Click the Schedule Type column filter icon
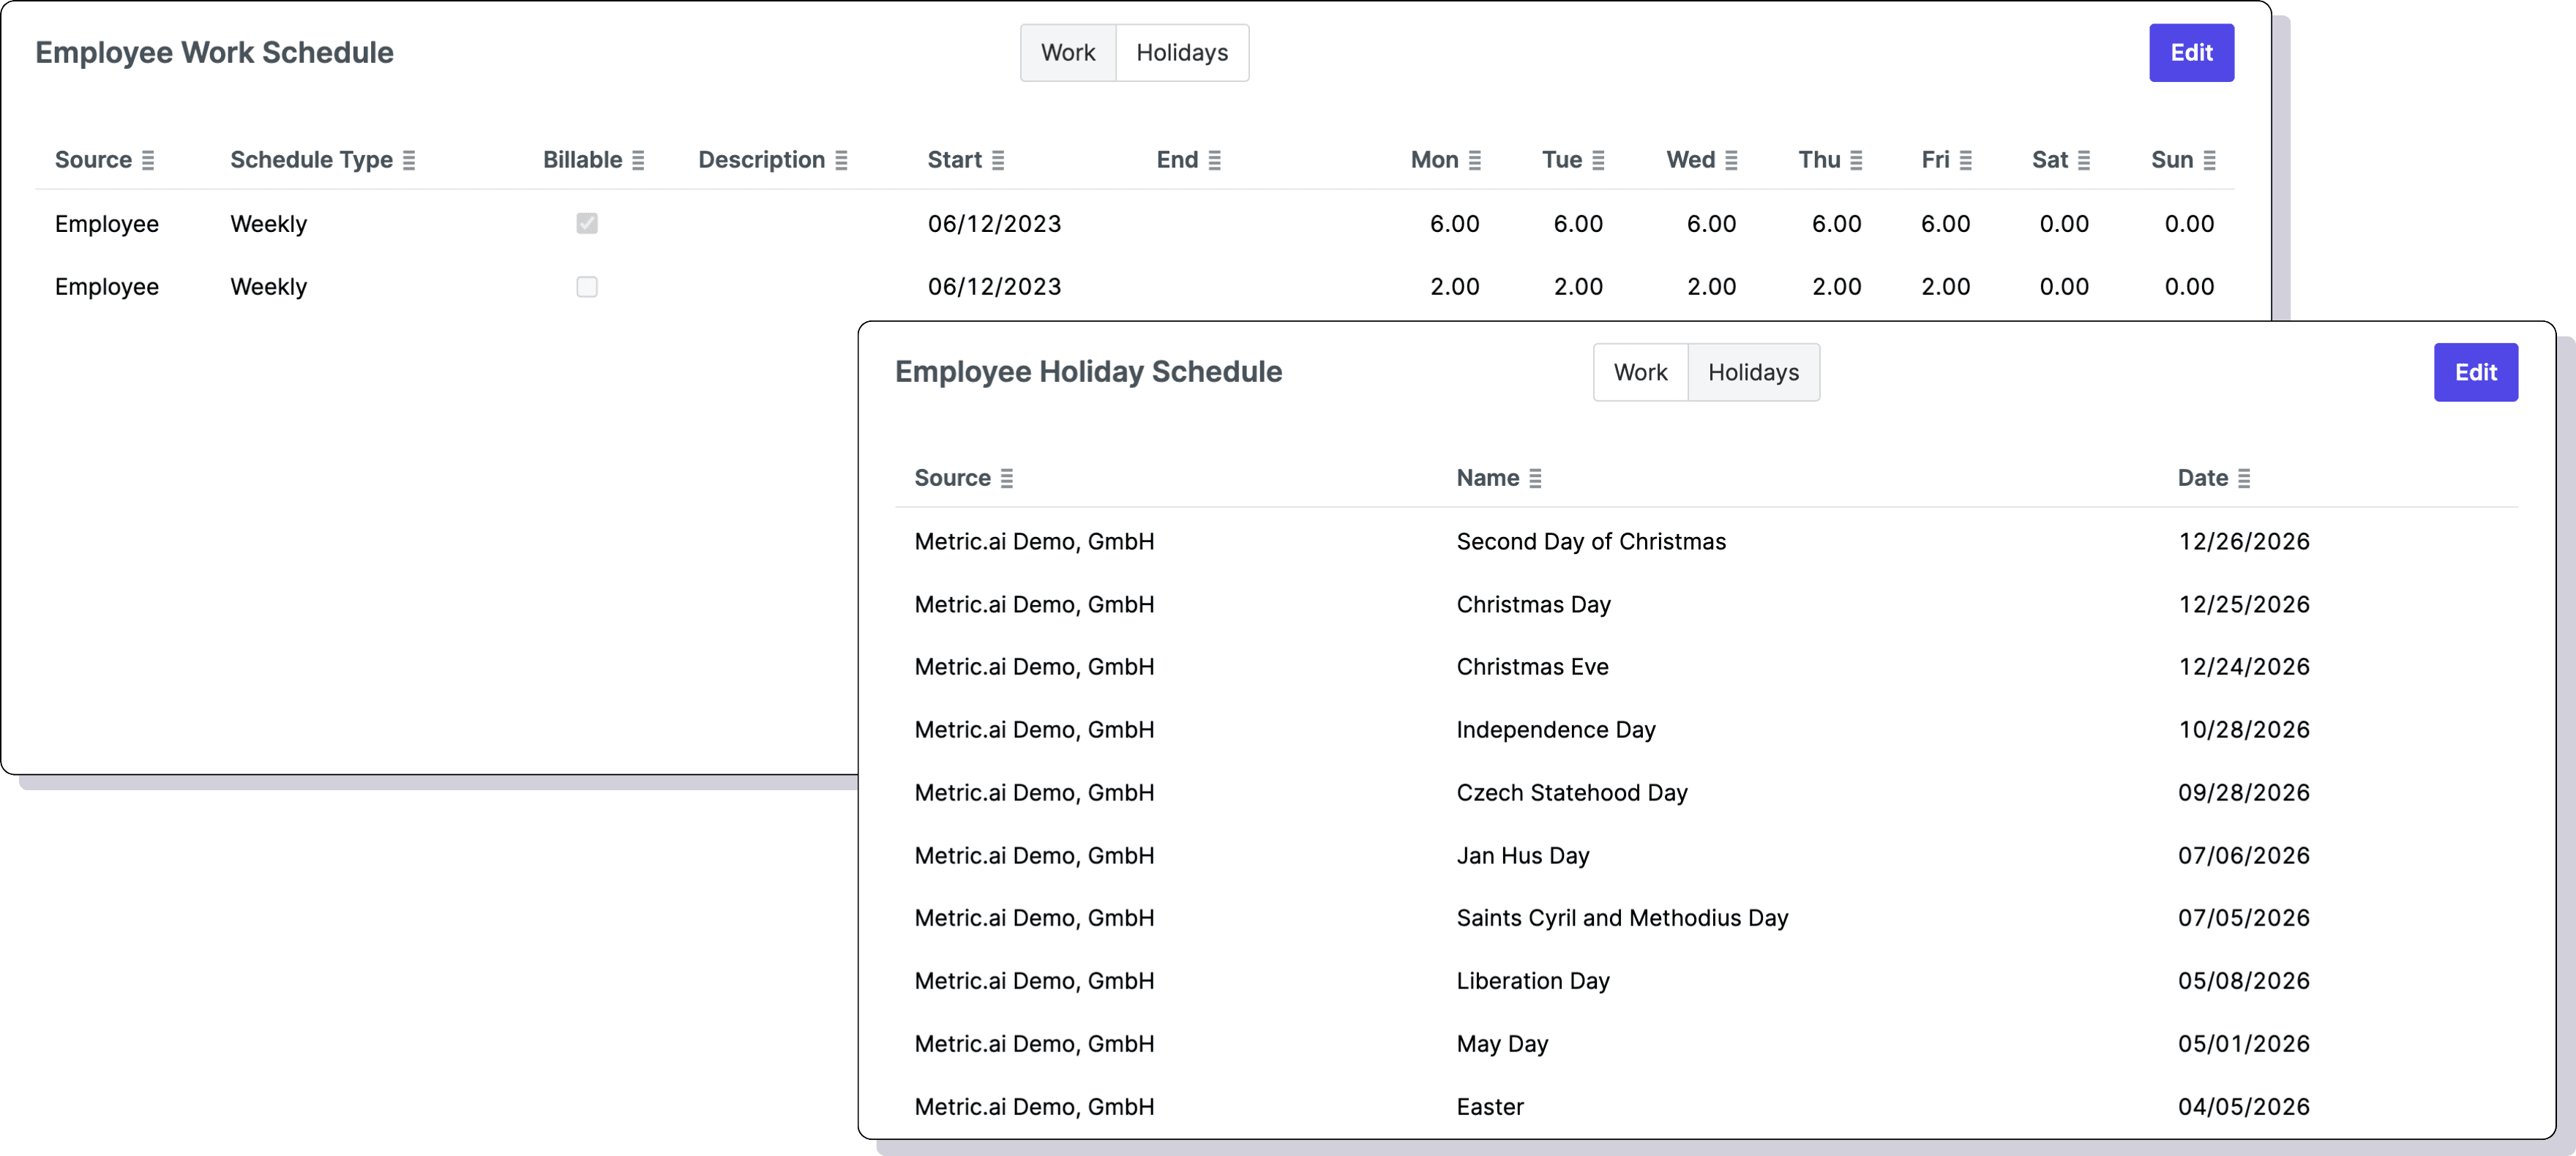 click(410, 159)
